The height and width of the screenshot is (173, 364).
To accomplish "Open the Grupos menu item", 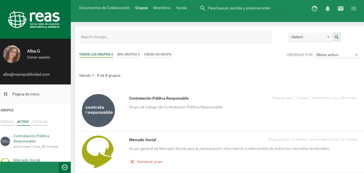I will [141, 8].
